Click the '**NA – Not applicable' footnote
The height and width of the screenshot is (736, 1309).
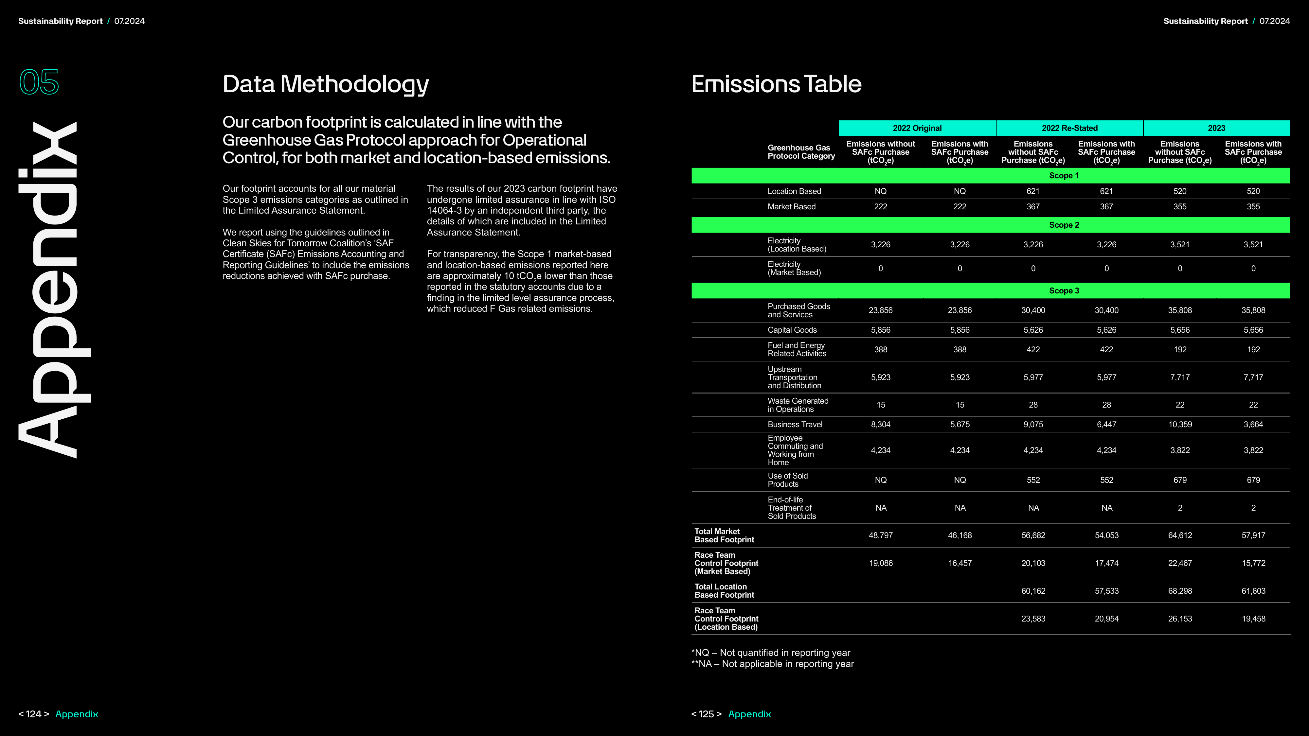click(x=772, y=664)
